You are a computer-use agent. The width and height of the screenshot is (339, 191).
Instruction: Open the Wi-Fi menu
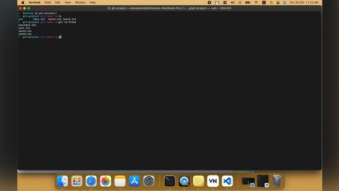tap(256, 3)
